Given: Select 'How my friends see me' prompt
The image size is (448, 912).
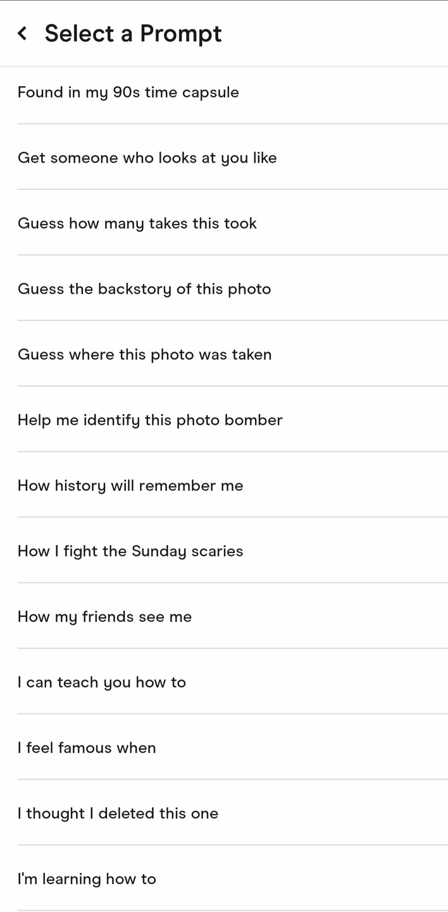Looking at the screenshot, I should 224,616.
